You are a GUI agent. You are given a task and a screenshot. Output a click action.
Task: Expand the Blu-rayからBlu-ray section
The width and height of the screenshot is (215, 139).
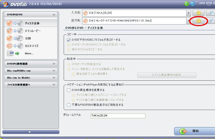click(31, 71)
